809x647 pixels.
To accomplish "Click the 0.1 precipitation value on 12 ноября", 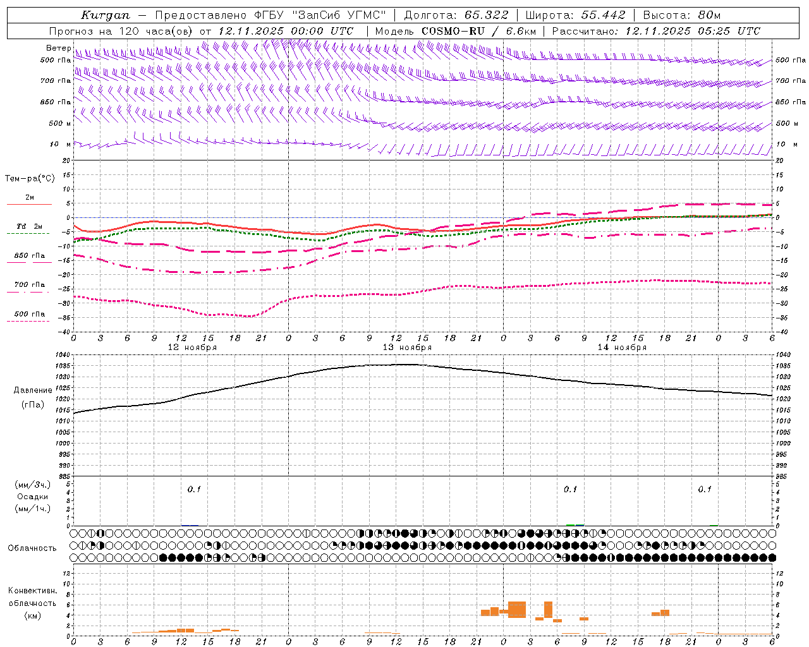I will point(194,489).
